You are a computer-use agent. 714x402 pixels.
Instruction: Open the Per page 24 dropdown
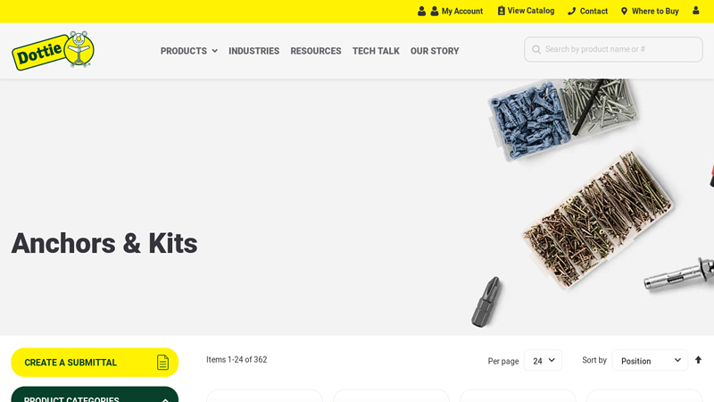(543, 361)
